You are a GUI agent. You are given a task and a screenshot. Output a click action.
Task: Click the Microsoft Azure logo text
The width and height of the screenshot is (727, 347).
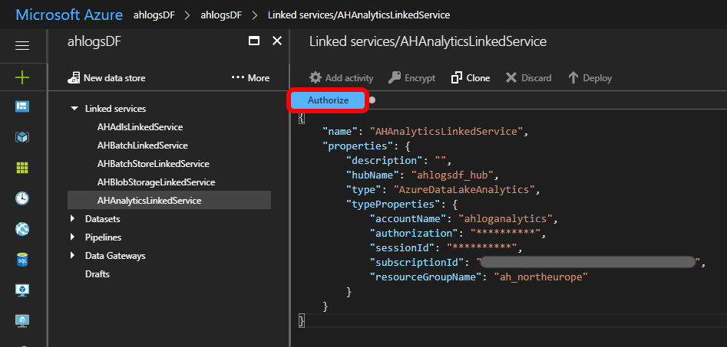(69, 15)
